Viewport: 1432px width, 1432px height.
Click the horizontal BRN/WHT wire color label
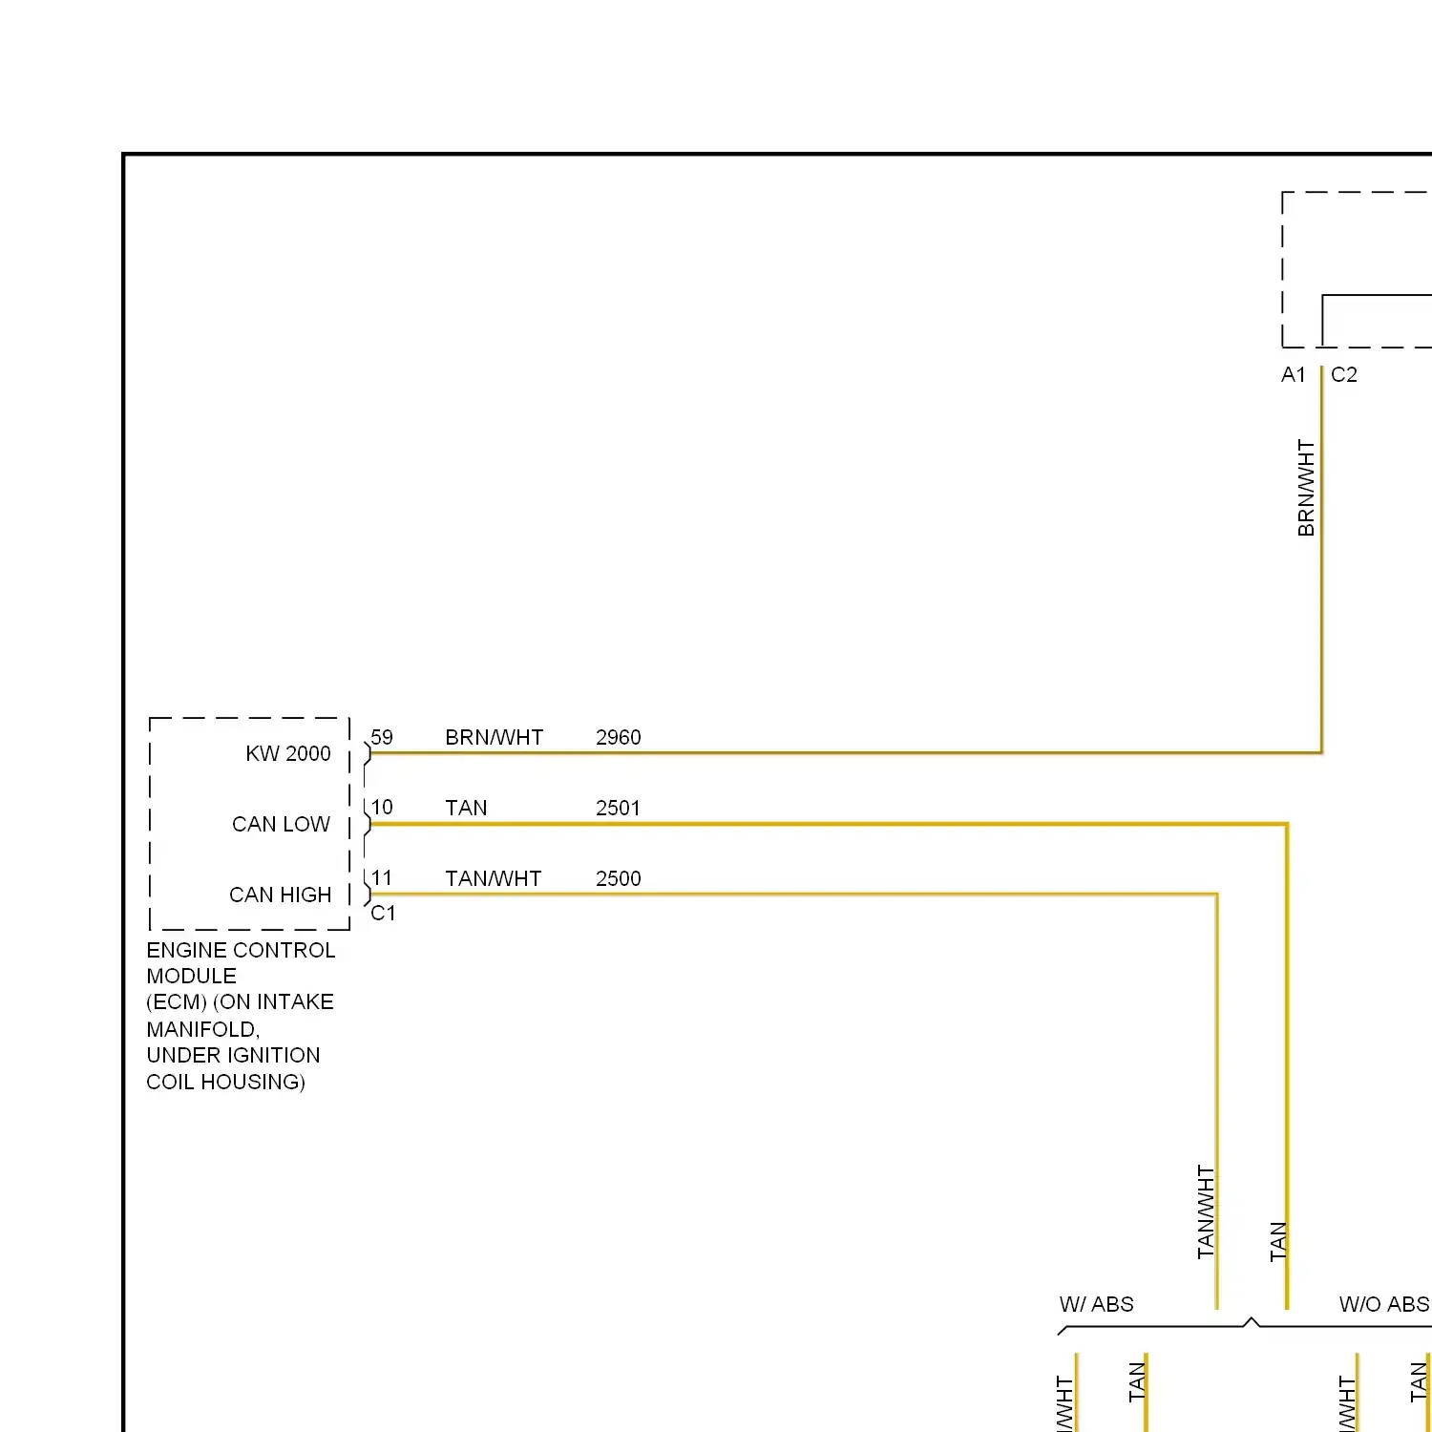(x=495, y=737)
